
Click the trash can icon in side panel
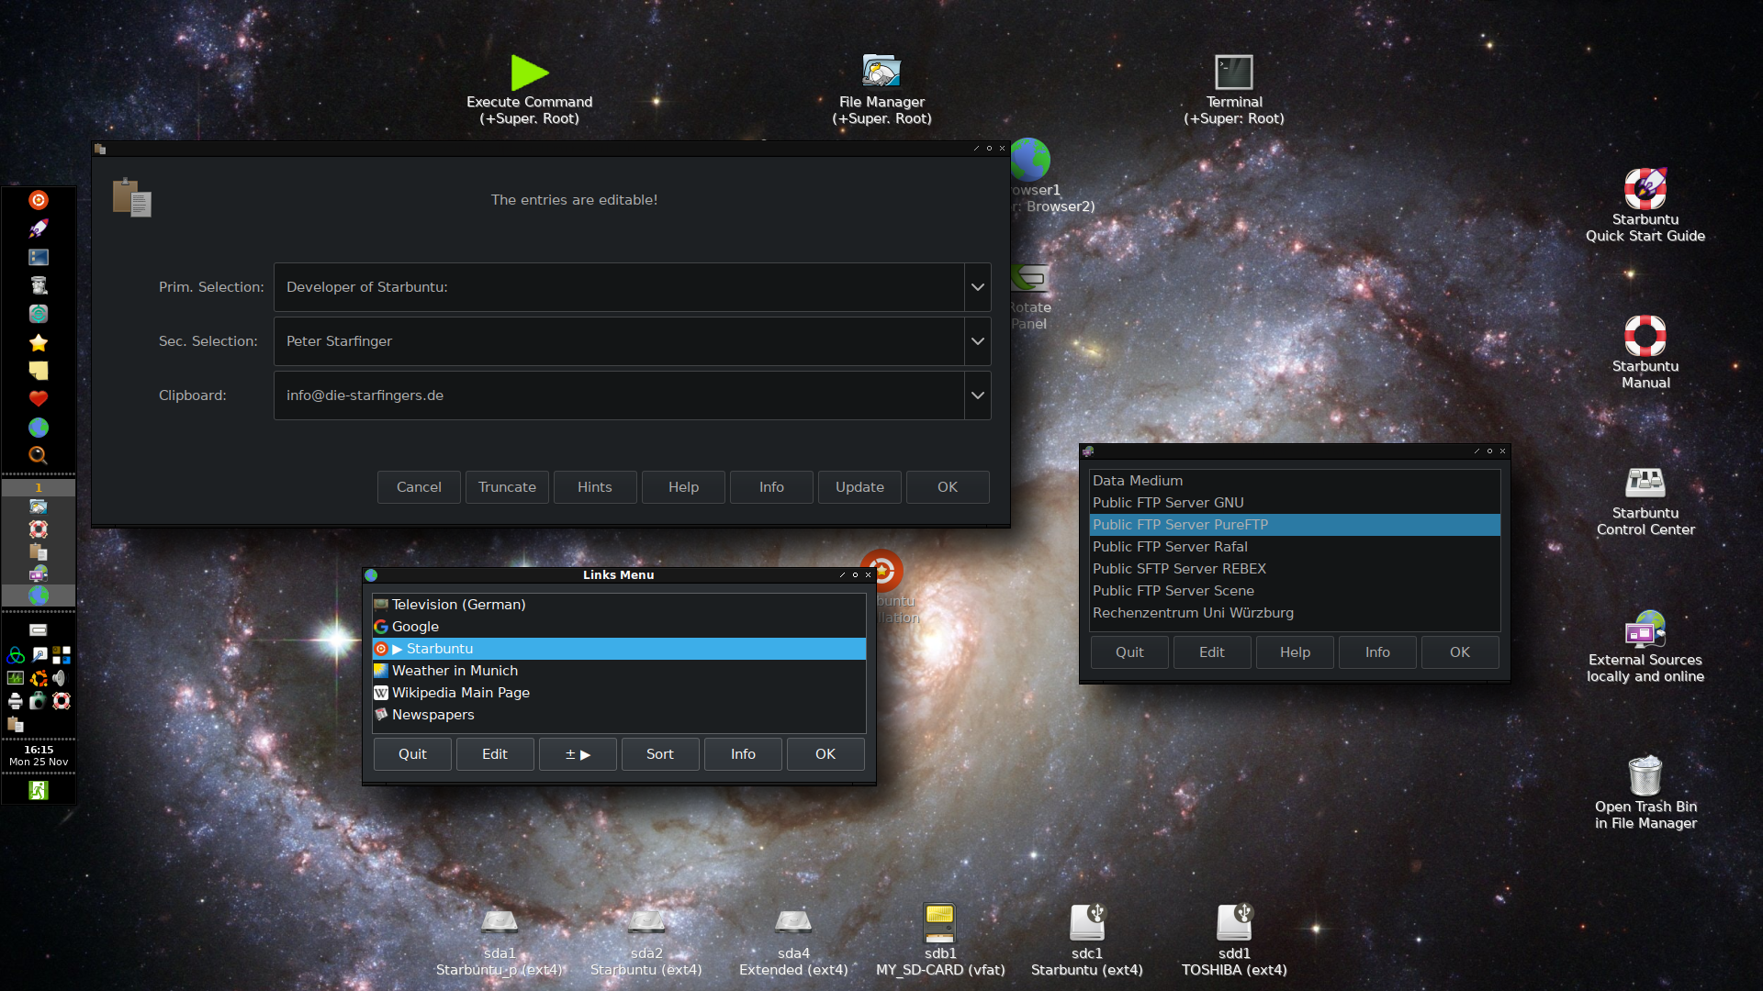[x=39, y=285]
